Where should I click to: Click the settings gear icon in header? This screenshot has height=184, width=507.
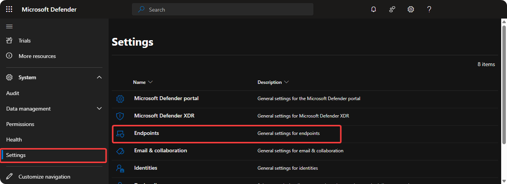click(x=411, y=9)
